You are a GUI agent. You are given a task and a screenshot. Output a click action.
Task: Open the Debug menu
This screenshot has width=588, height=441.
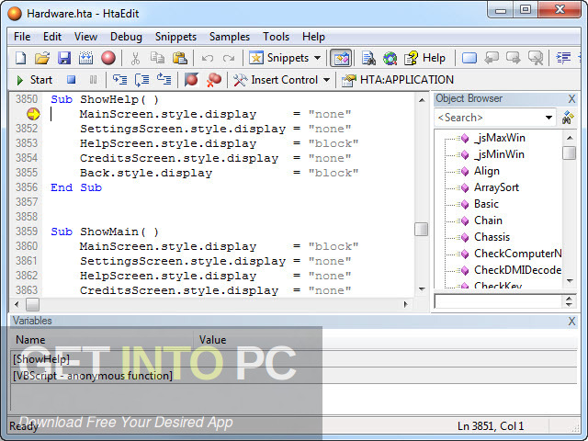pos(126,37)
